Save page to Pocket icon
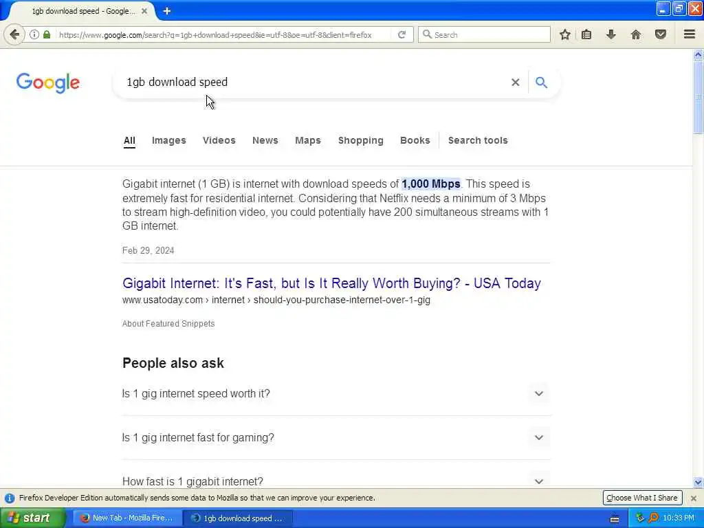Viewport: 704px width, 528px height. pos(661,34)
